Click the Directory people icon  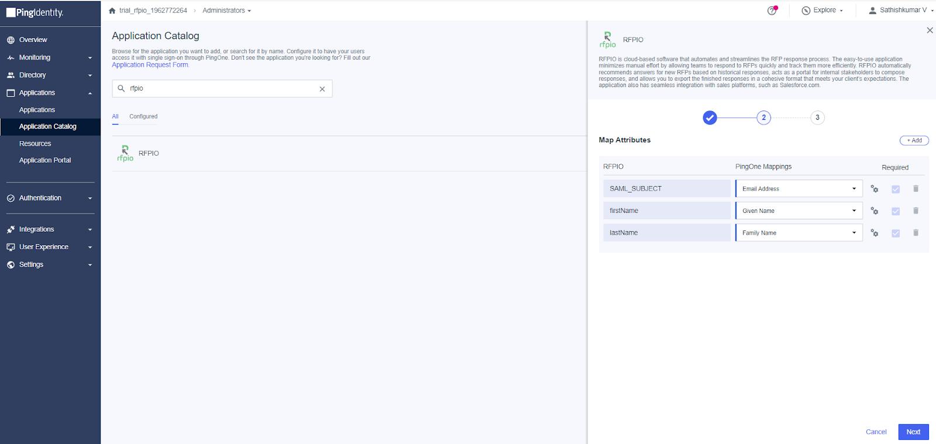(11, 75)
